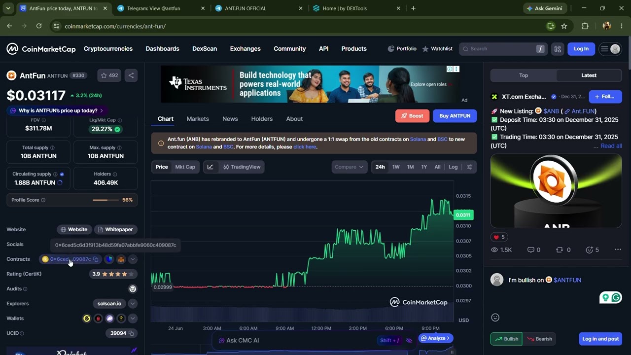
Task: Switch chart to Mkt Cap
Action: tap(185, 167)
